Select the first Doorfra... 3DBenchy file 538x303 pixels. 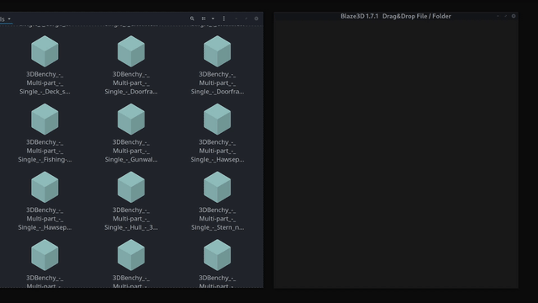click(131, 66)
